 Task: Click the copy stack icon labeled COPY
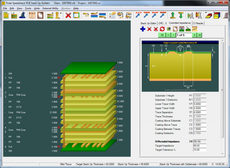coord(120,15)
